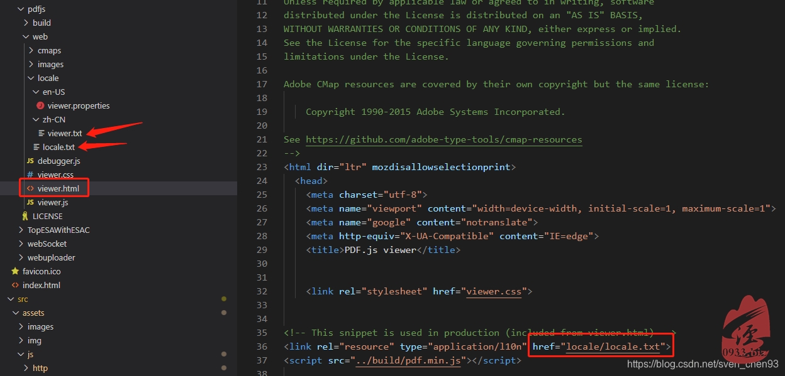The height and width of the screenshot is (376, 785).
Task: Click the meta charset utf-8 line
Action: pos(367,195)
